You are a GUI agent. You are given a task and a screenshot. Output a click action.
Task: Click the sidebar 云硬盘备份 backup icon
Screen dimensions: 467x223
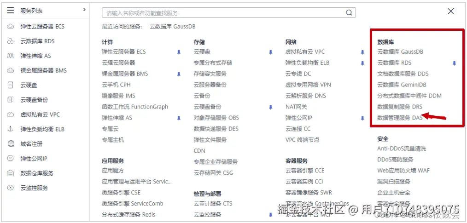[11, 100]
